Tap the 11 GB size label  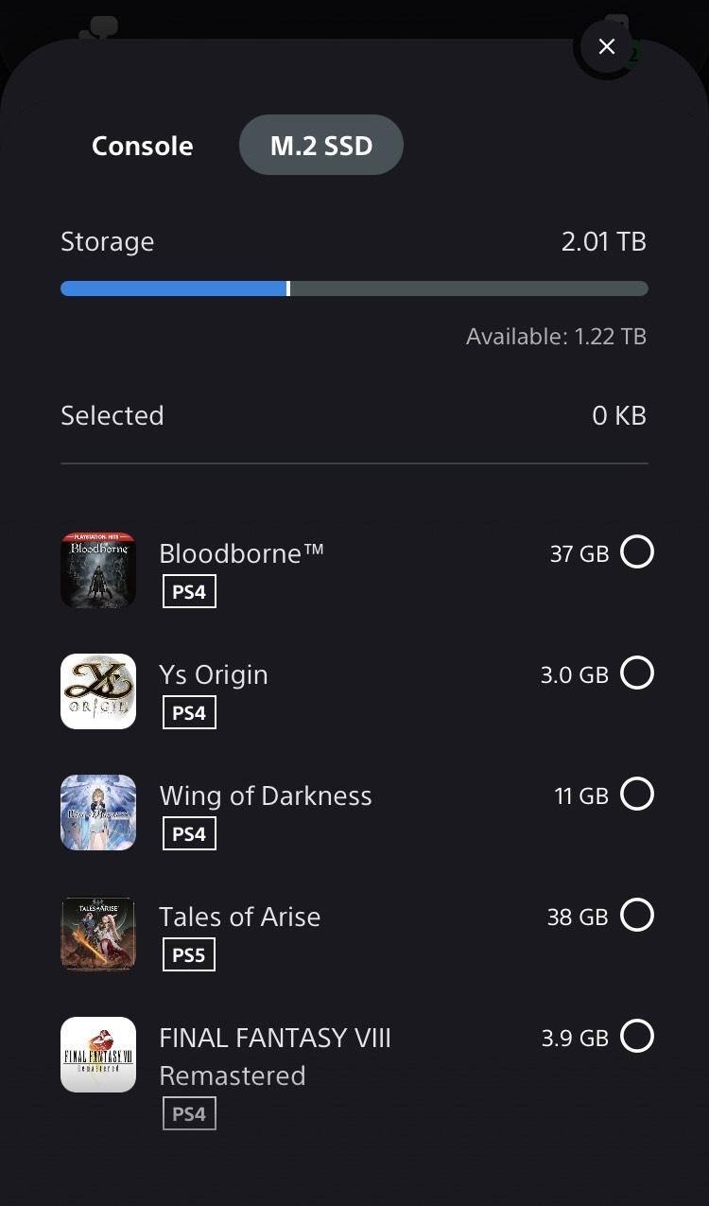pyautogui.click(x=581, y=795)
